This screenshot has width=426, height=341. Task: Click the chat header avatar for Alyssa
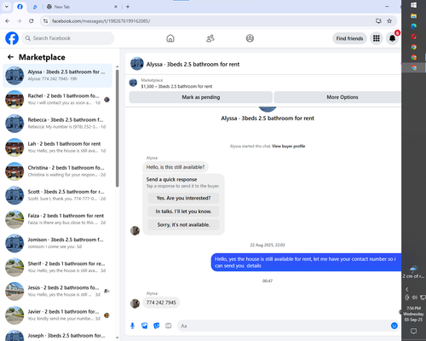(x=137, y=64)
